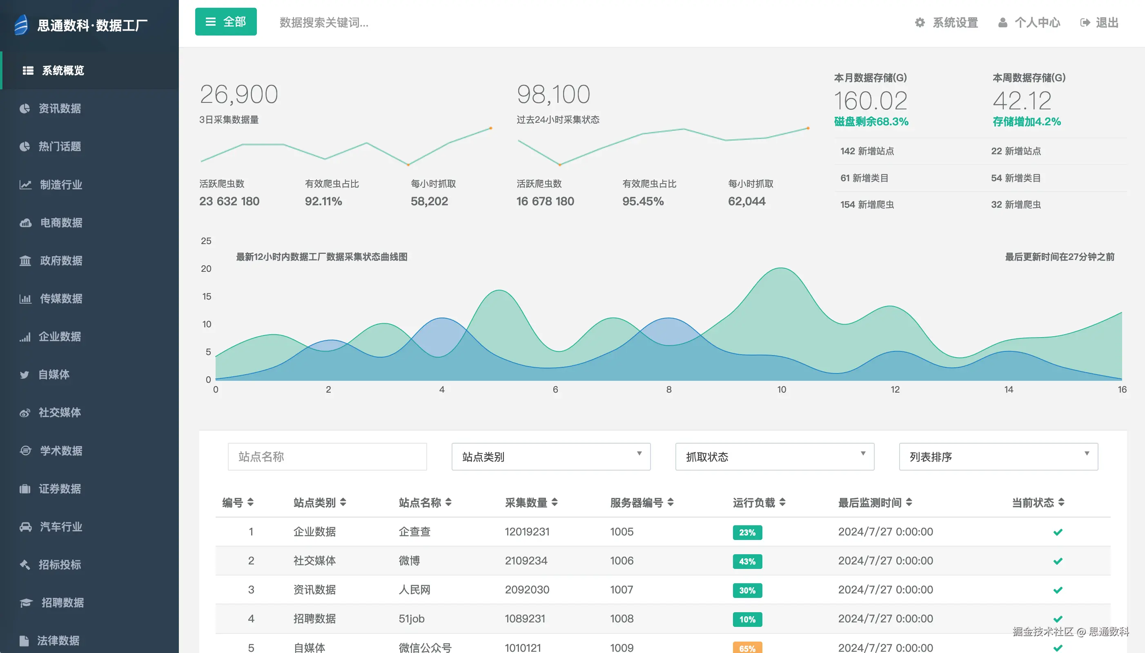Click the 自媒体 bird icon
This screenshot has height=653, width=1145.
pos(25,375)
